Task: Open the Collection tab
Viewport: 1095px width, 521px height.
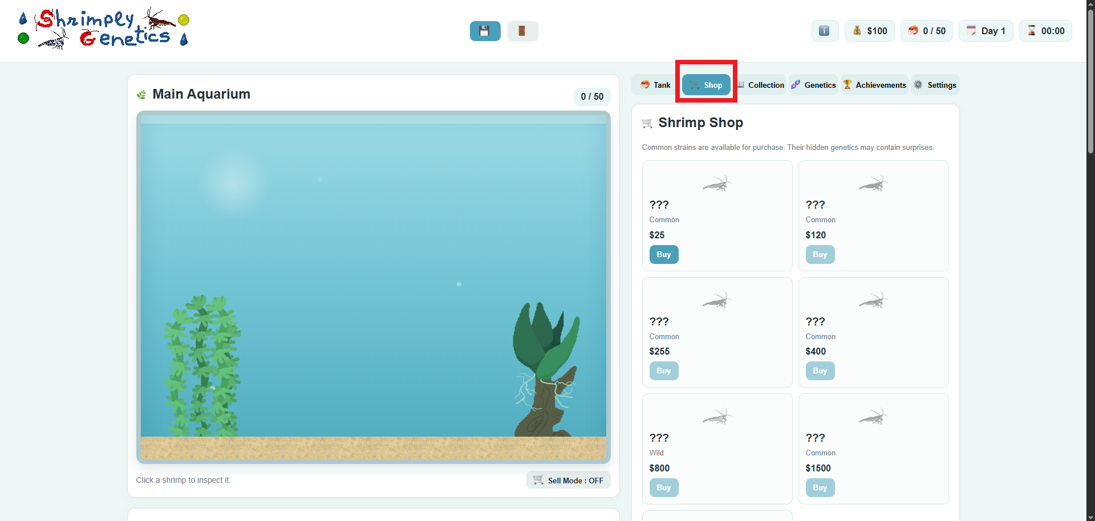Action: click(760, 85)
